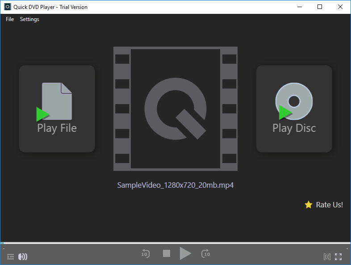Viewport: 351px width, 265px height.
Task: Toggle closed captions CC icon
Action: coord(327,257)
